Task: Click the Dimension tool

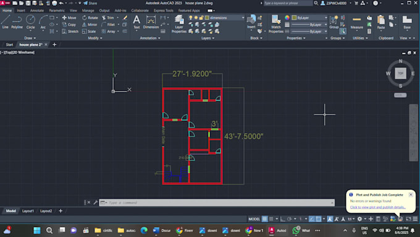Action: click(151, 22)
